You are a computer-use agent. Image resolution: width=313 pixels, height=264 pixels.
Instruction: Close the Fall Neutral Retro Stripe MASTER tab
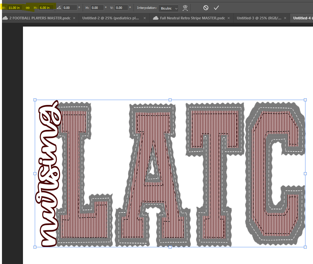click(229, 18)
